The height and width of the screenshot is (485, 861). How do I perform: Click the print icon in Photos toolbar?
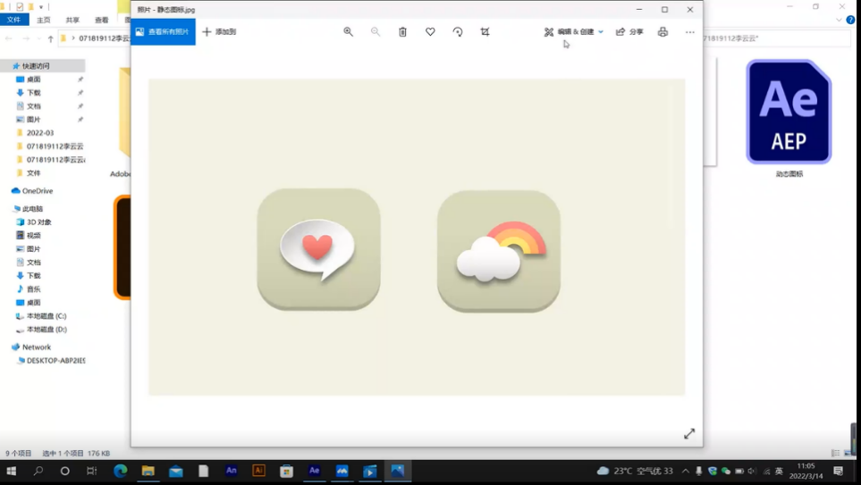tap(663, 32)
